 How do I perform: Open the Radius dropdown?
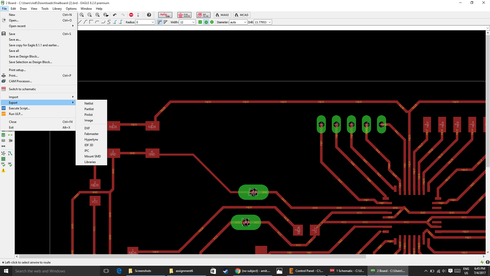tap(153, 22)
